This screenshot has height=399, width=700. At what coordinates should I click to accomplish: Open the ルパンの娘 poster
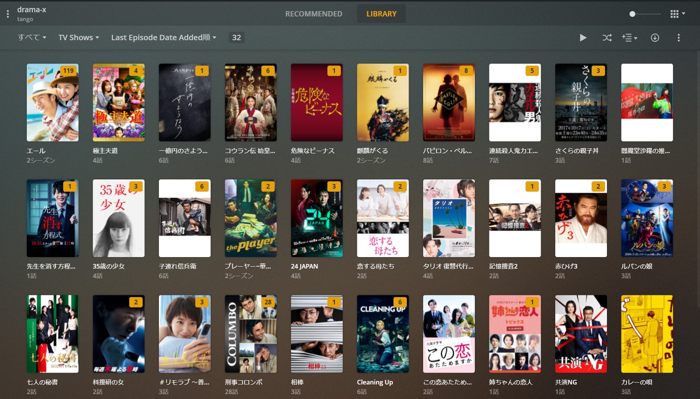coord(647,218)
